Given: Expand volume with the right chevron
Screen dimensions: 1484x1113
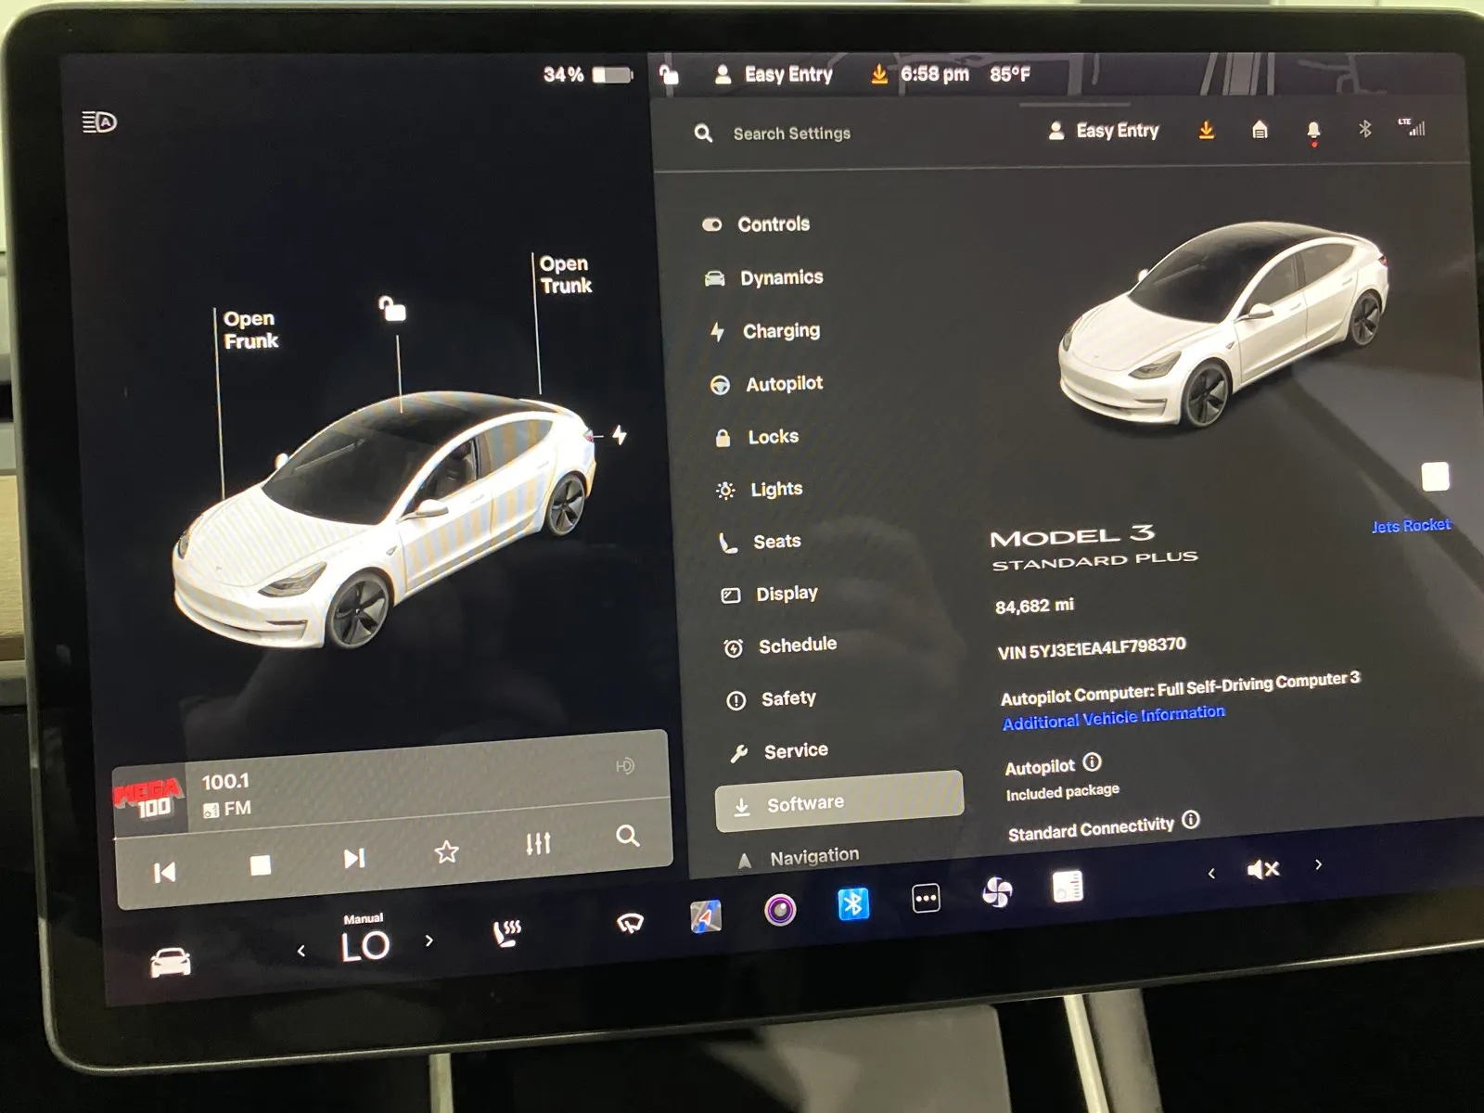Looking at the screenshot, I should click(1318, 864).
